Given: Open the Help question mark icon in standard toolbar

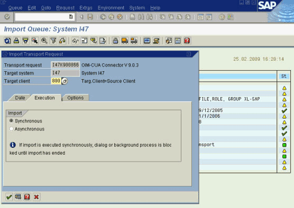Looking at the screenshot, I should coord(222,17).
